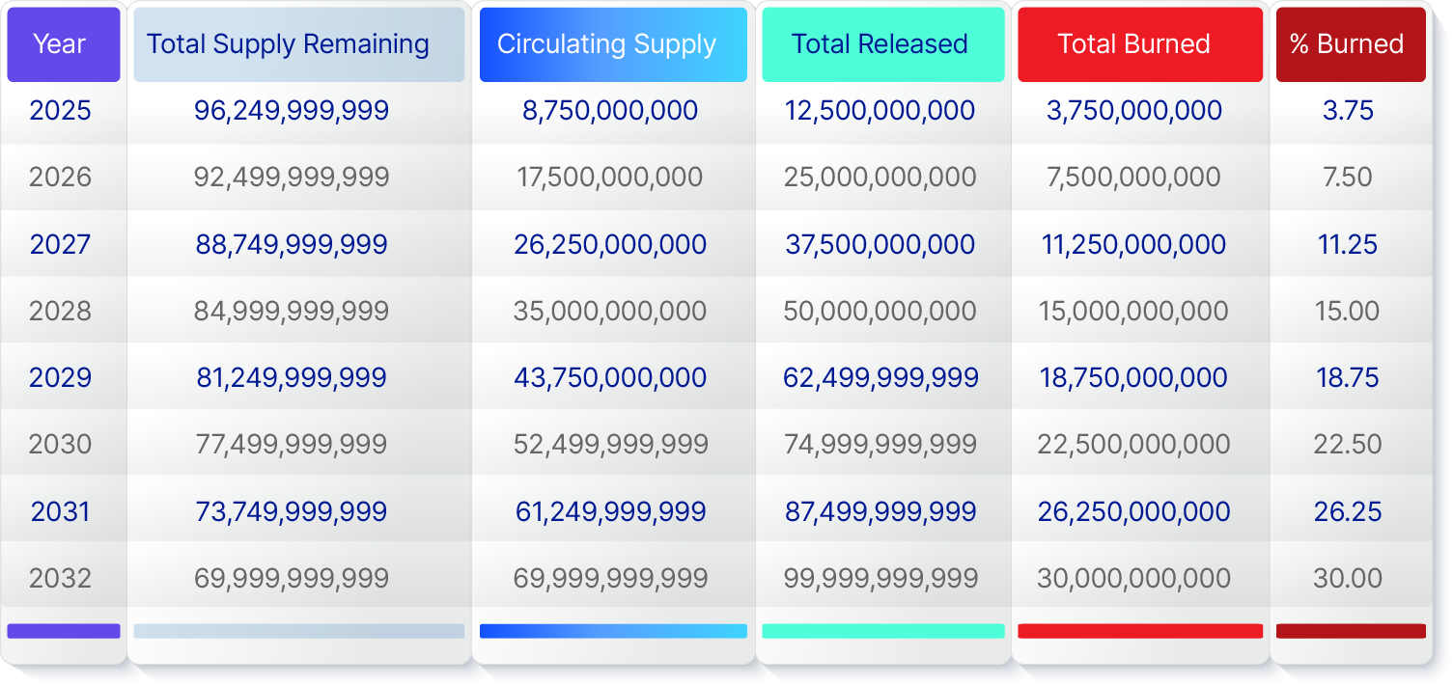Select the 18,750,000,000 total burned cell
This screenshot has height=685, width=1453.
1133,378
